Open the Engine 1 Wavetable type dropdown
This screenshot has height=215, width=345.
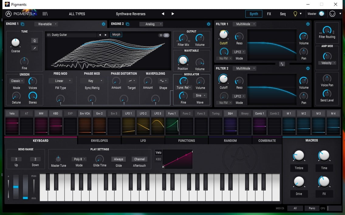pos(47,24)
